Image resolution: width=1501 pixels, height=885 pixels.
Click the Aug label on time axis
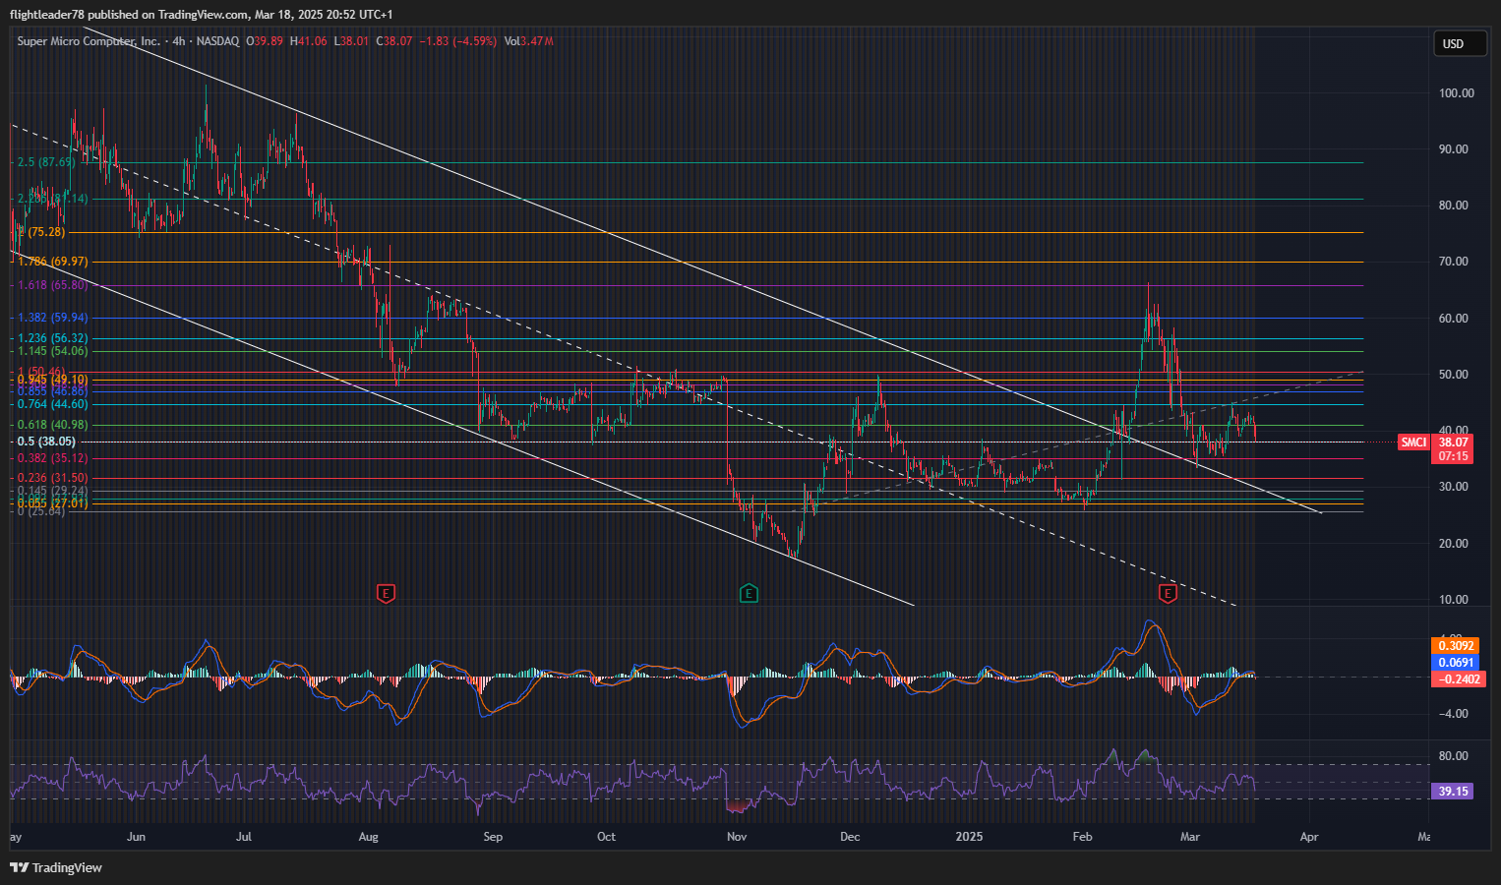(369, 837)
